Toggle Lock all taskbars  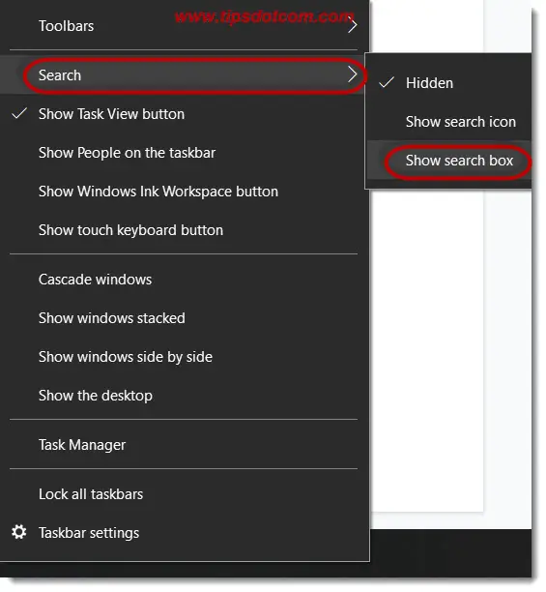click(x=185, y=494)
